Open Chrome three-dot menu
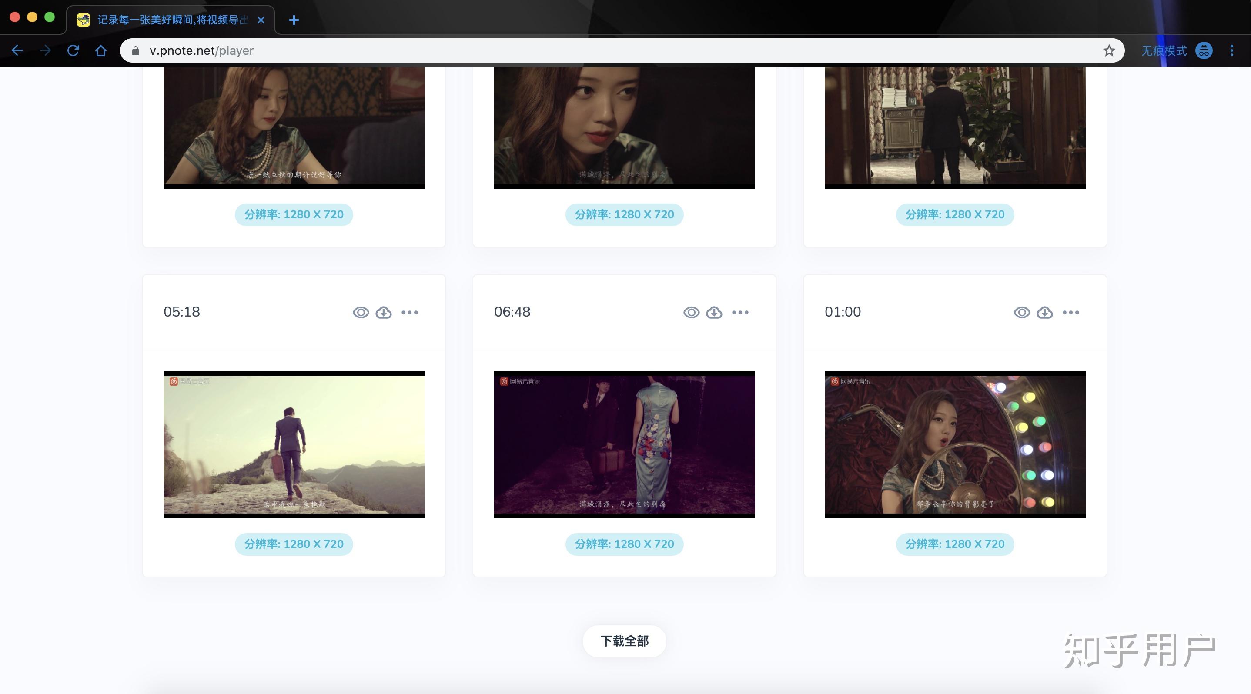Screen dimensions: 1251x694 point(1231,50)
